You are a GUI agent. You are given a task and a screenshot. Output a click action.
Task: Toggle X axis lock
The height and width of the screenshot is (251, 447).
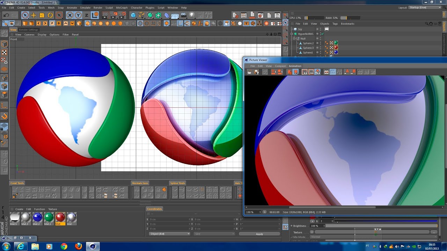[70, 15]
